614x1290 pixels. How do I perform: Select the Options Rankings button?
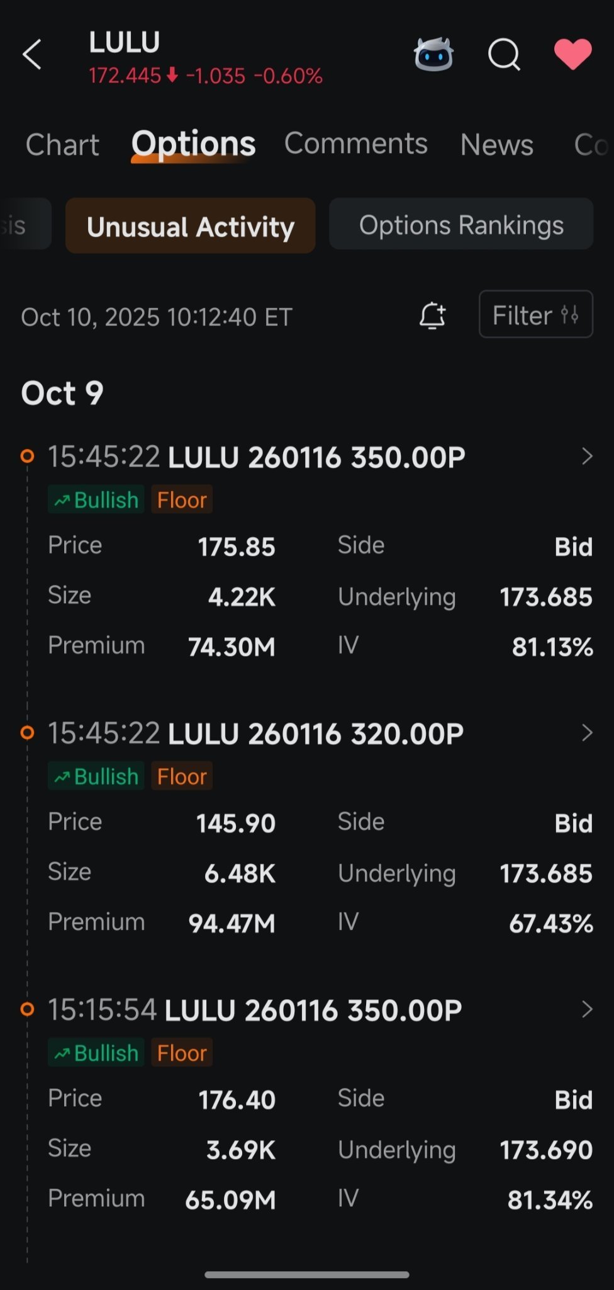(461, 225)
